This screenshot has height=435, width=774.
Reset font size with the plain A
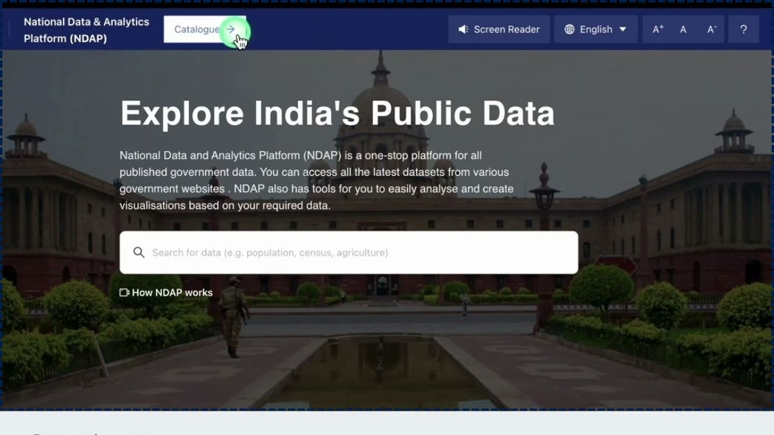point(683,29)
